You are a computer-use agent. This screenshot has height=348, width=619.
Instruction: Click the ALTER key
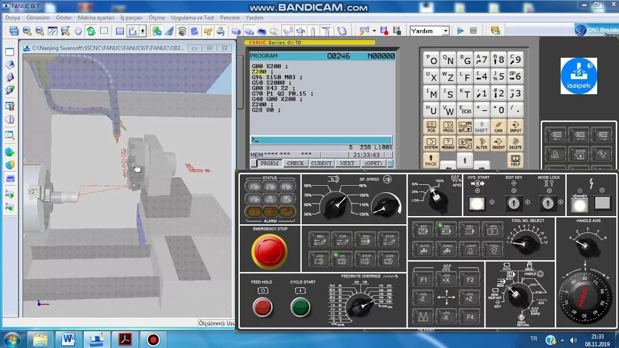coord(481,144)
